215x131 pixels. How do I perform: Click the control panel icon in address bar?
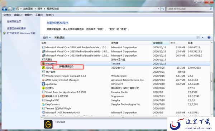(18, 9)
